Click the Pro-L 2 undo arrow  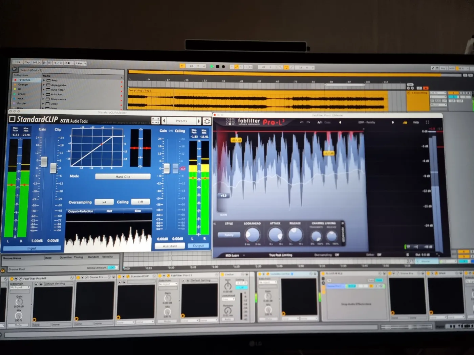click(302, 122)
